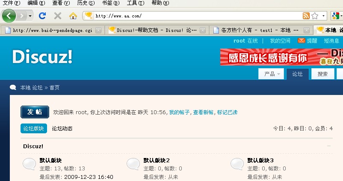The width and height of the screenshot is (343, 181).
Task: Collapse the Discuz! category section
Action: coord(329,146)
